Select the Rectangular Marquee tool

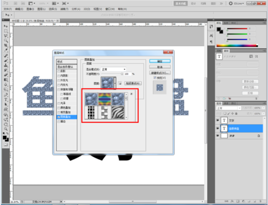[x=6, y=31]
